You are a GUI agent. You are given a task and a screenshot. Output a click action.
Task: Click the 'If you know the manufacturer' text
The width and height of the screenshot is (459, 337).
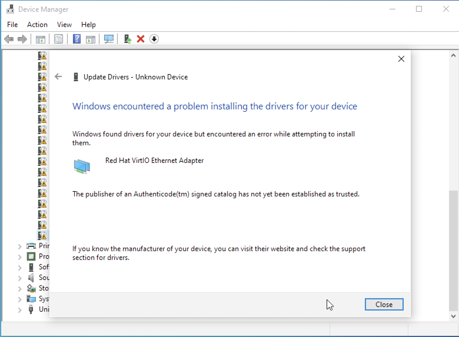219,253
